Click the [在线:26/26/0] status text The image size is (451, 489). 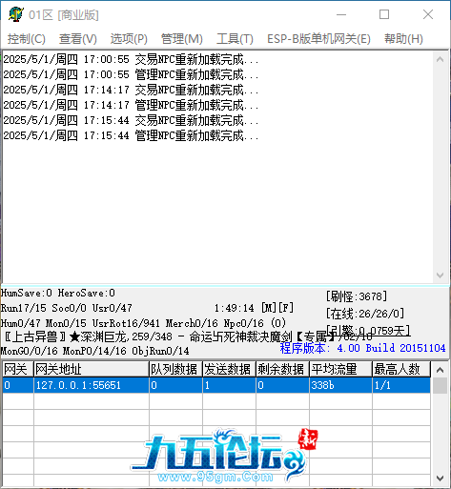click(x=365, y=314)
